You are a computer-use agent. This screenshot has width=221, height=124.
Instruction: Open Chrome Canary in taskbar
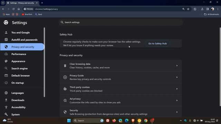click(x=139, y=121)
